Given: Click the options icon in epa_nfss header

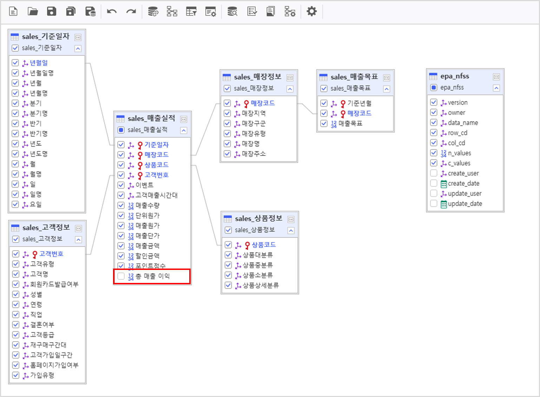Looking at the screenshot, I should (496, 77).
